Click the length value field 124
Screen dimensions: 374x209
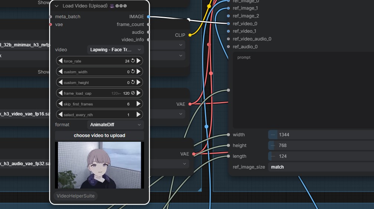(x=321, y=156)
